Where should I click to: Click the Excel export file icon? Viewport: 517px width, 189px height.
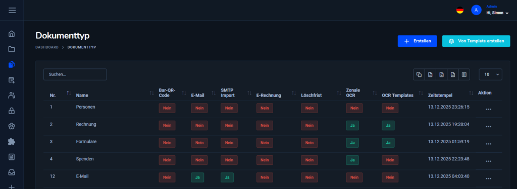[x=441, y=74]
